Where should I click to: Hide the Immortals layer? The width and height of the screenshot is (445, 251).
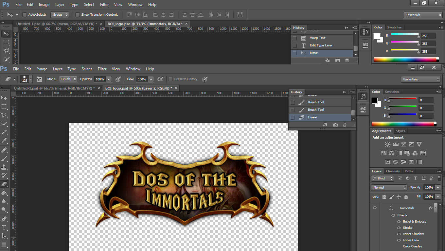coord(375,208)
